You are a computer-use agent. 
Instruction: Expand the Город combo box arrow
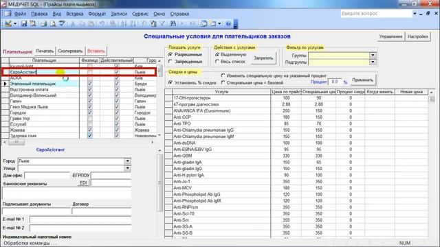click(x=127, y=161)
